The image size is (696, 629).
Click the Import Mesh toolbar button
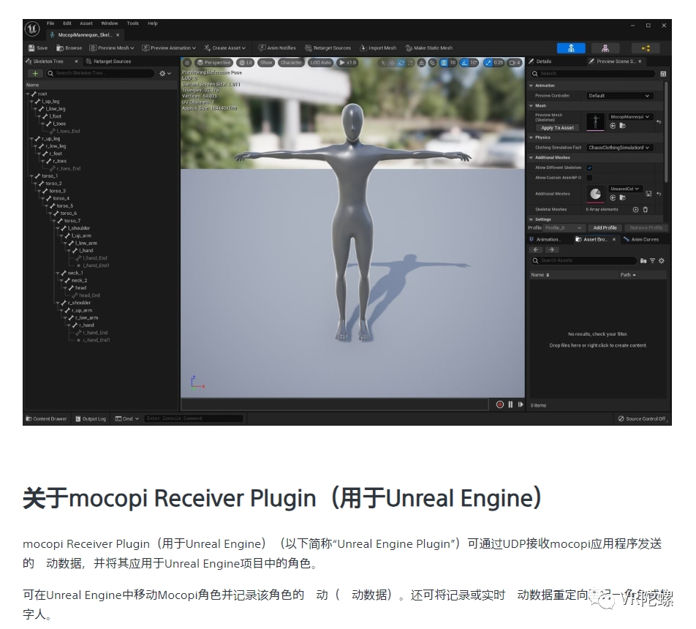[x=378, y=48]
